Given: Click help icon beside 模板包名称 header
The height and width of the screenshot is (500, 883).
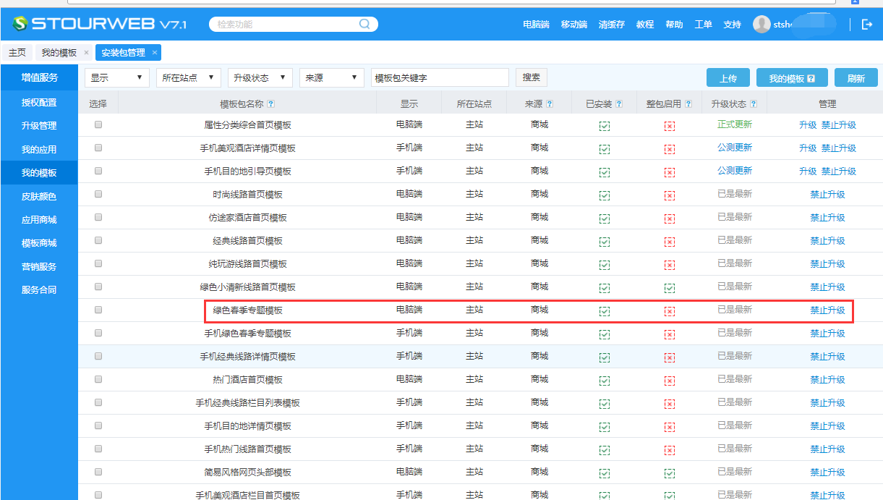Looking at the screenshot, I should pos(271,104).
